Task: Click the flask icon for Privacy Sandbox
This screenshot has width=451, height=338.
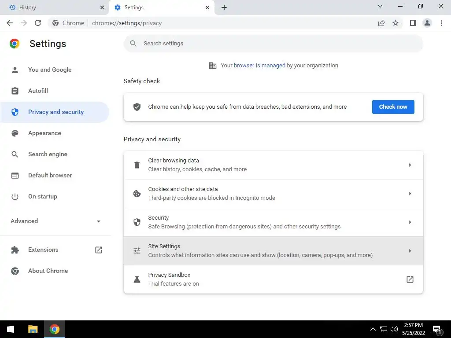Action: pos(137,279)
